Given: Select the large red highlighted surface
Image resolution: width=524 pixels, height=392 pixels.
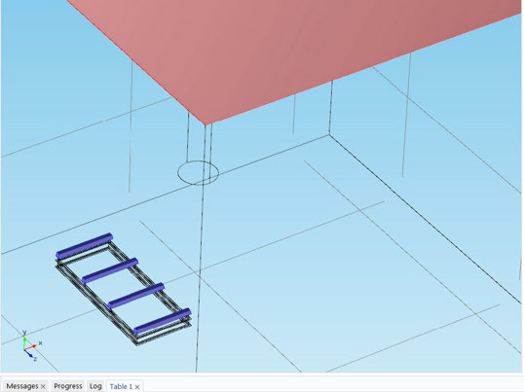Looking at the screenshot, I should 294,50.
